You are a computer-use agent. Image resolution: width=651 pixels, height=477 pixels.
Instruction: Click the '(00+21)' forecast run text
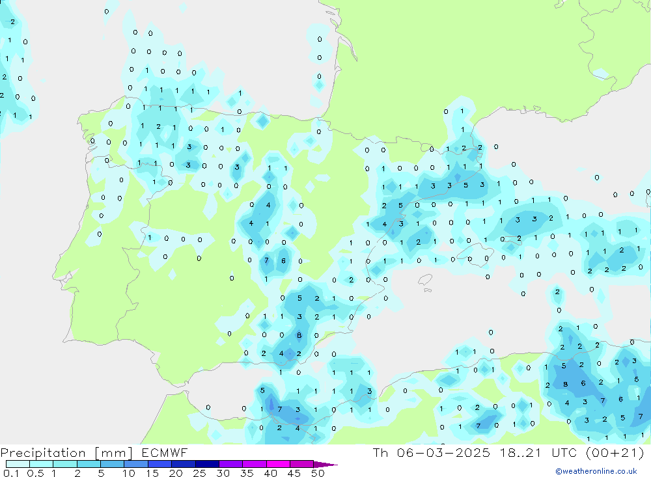pos(615,452)
